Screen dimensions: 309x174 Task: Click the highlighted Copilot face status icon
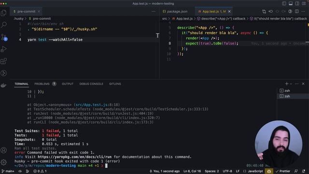click(x=269, y=171)
